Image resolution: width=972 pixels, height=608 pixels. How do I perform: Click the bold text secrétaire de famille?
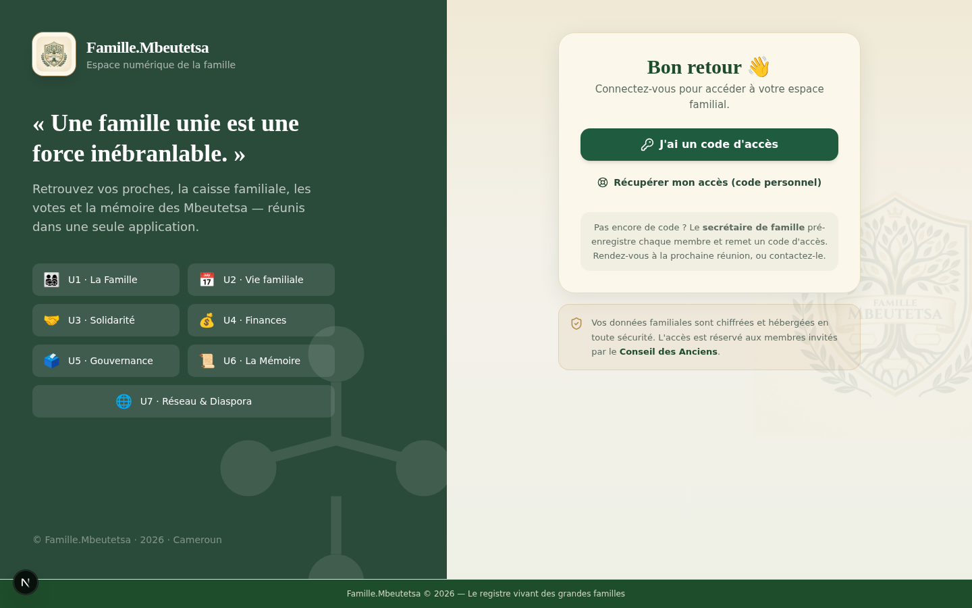pyautogui.click(x=753, y=228)
